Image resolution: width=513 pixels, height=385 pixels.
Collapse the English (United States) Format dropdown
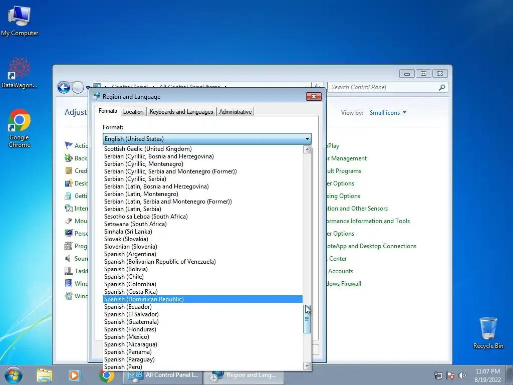tap(207, 139)
